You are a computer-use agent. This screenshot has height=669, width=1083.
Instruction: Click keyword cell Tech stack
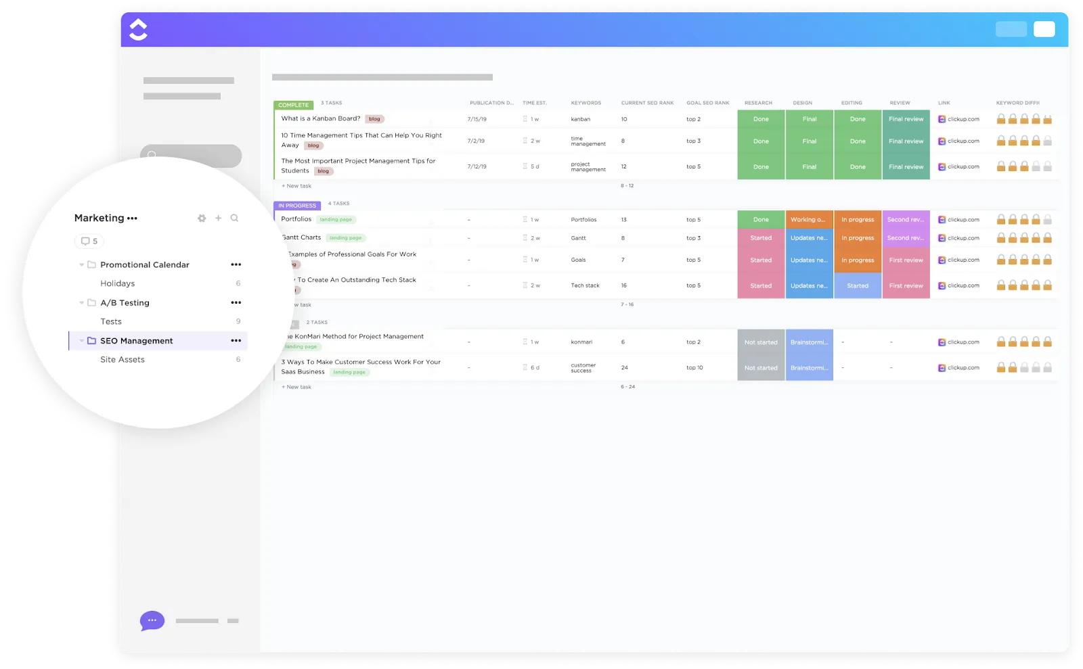[x=585, y=285]
